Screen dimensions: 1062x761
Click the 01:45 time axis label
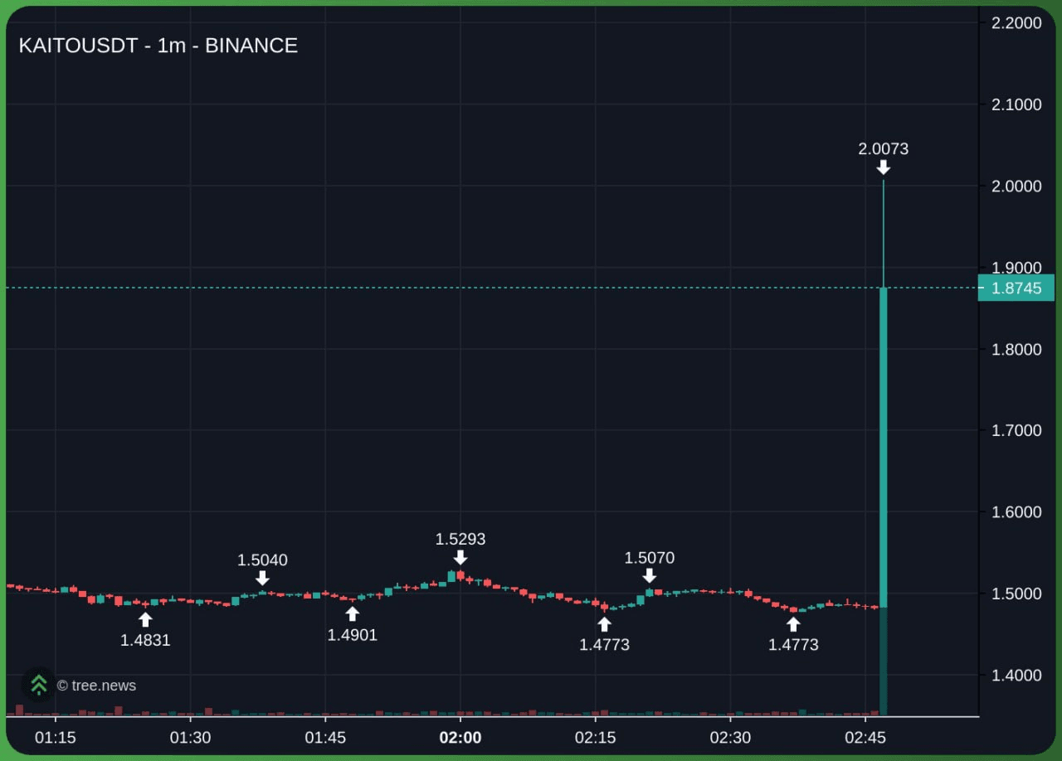point(325,738)
